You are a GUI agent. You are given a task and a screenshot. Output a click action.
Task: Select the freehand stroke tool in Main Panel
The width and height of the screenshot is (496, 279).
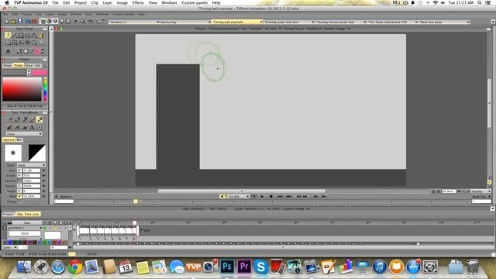click(9, 36)
